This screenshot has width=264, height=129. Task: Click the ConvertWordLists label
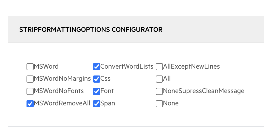coord(127,66)
